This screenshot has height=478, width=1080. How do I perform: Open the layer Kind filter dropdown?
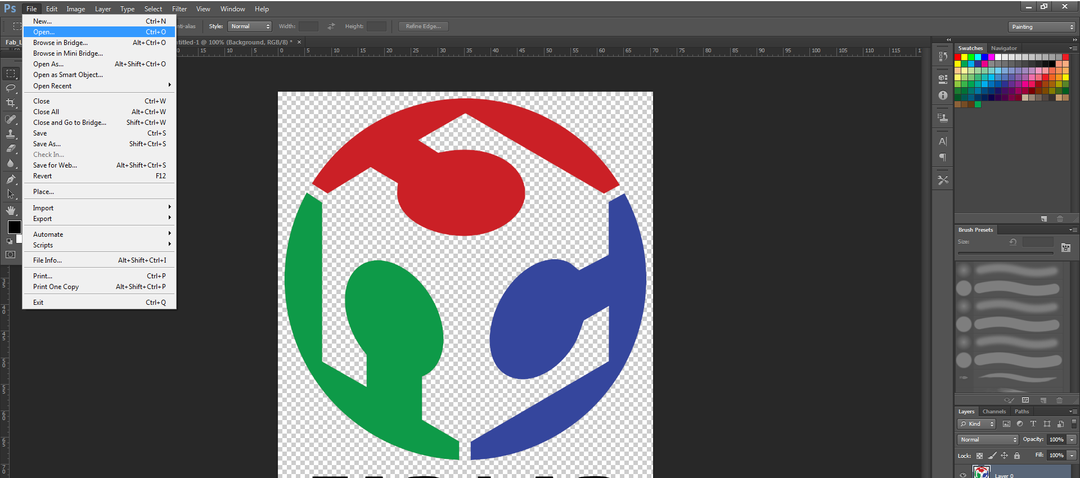click(976, 424)
